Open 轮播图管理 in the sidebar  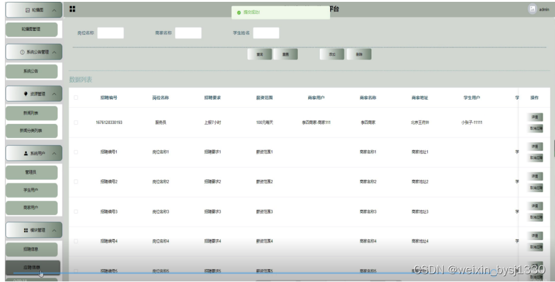32,29
